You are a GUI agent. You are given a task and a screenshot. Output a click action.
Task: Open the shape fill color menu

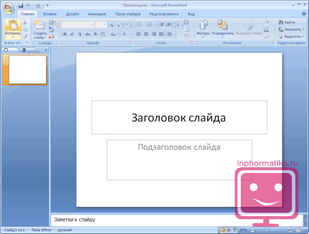[x=268, y=22]
